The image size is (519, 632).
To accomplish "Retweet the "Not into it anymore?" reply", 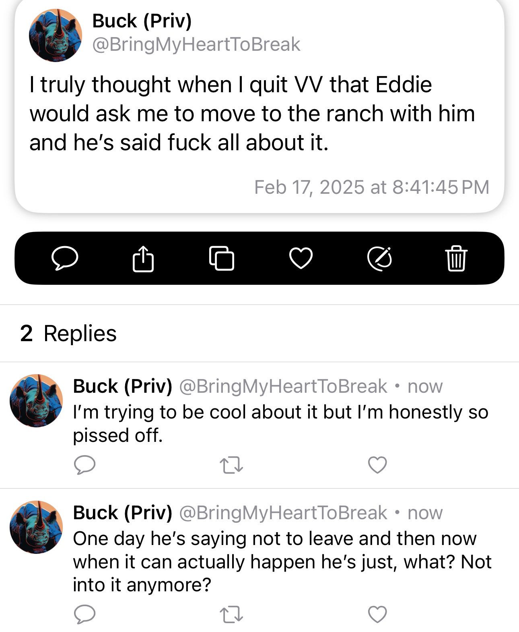I will click(231, 615).
